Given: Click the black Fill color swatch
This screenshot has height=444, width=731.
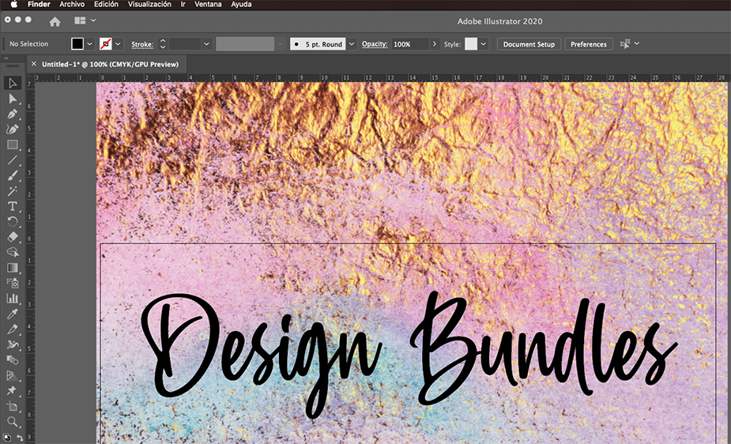Looking at the screenshot, I should [77, 43].
